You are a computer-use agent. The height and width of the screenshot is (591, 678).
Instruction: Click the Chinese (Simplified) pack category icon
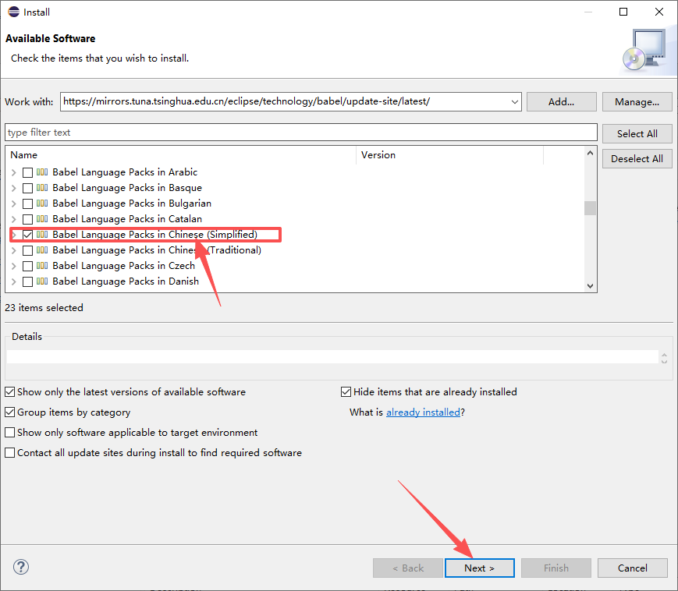(42, 234)
